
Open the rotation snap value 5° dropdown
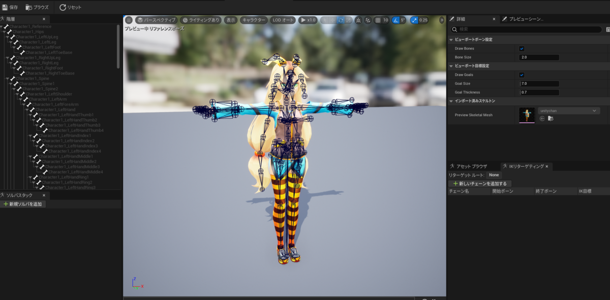(x=403, y=20)
